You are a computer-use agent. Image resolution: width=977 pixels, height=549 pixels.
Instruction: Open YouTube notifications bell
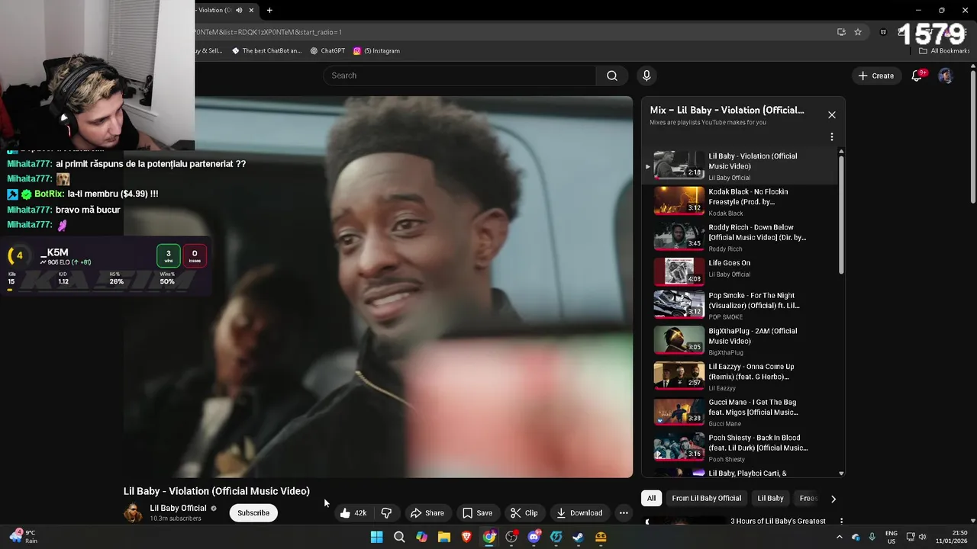click(917, 75)
